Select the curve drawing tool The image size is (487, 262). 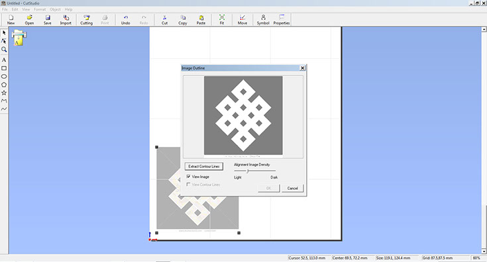(x=4, y=109)
